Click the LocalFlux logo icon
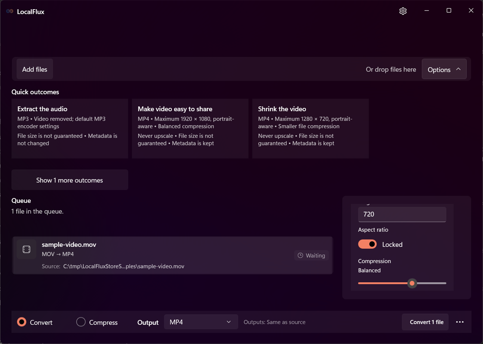The height and width of the screenshot is (344, 483). 10,11
